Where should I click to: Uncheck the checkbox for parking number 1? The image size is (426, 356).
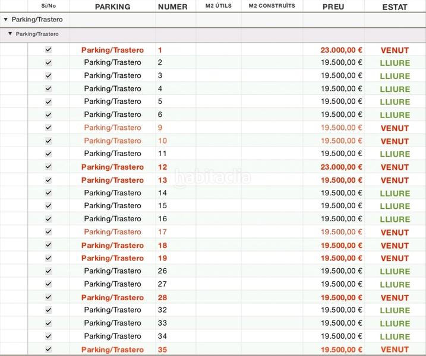tap(49, 50)
